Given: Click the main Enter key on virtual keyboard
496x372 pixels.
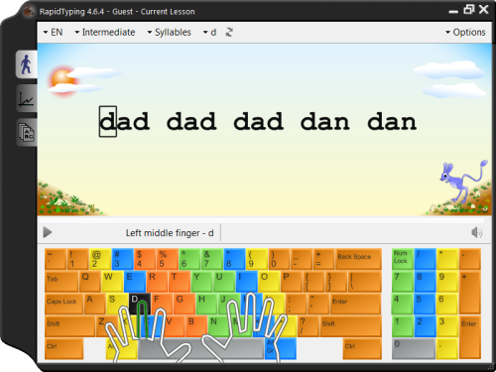Looking at the screenshot, I should click(355, 304).
